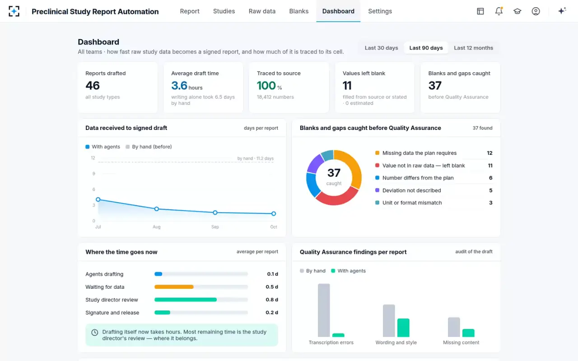Select Number differs from the plan row
The width and height of the screenshot is (578, 361).
(433, 178)
